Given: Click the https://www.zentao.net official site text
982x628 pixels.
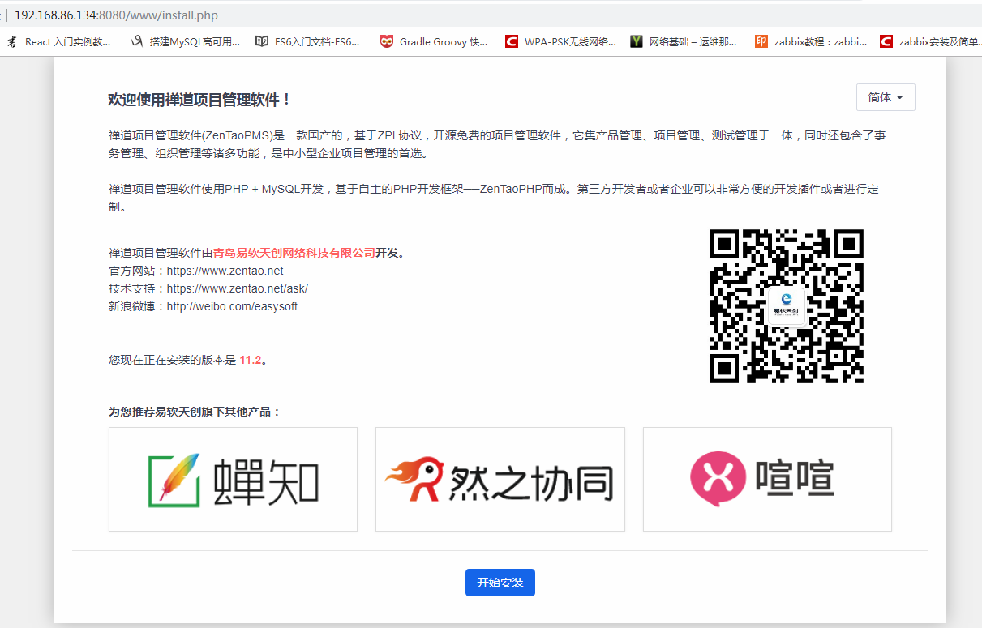Looking at the screenshot, I should tap(225, 271).
